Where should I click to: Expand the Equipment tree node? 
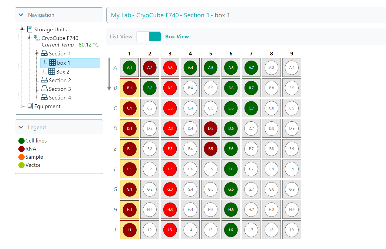[x=22, y=106]
